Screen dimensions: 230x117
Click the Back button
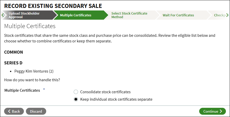pos(14,111)
